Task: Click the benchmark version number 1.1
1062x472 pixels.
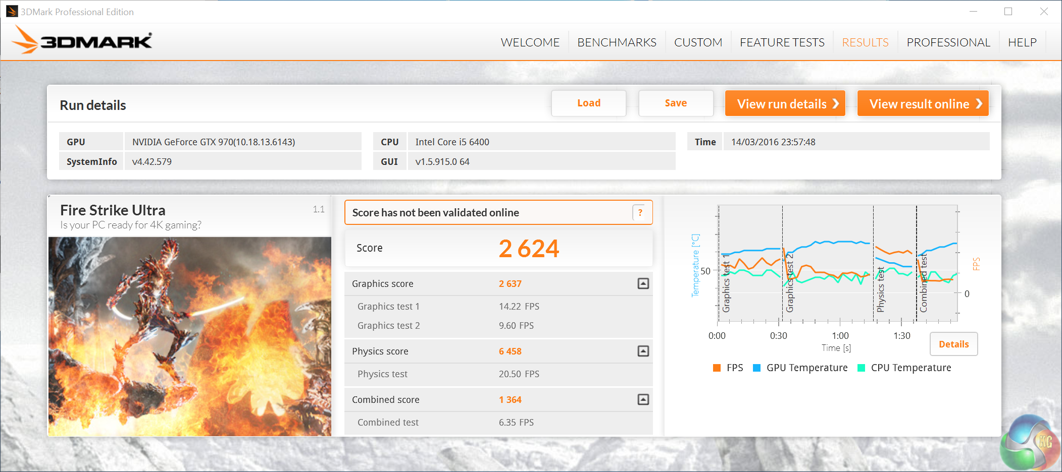Action: (x=319, y=209)
